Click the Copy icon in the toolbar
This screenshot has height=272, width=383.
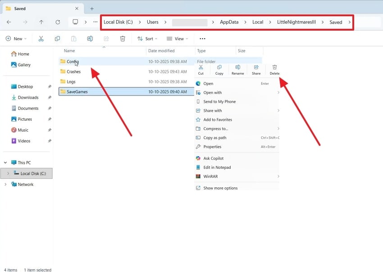coord(57,39)
